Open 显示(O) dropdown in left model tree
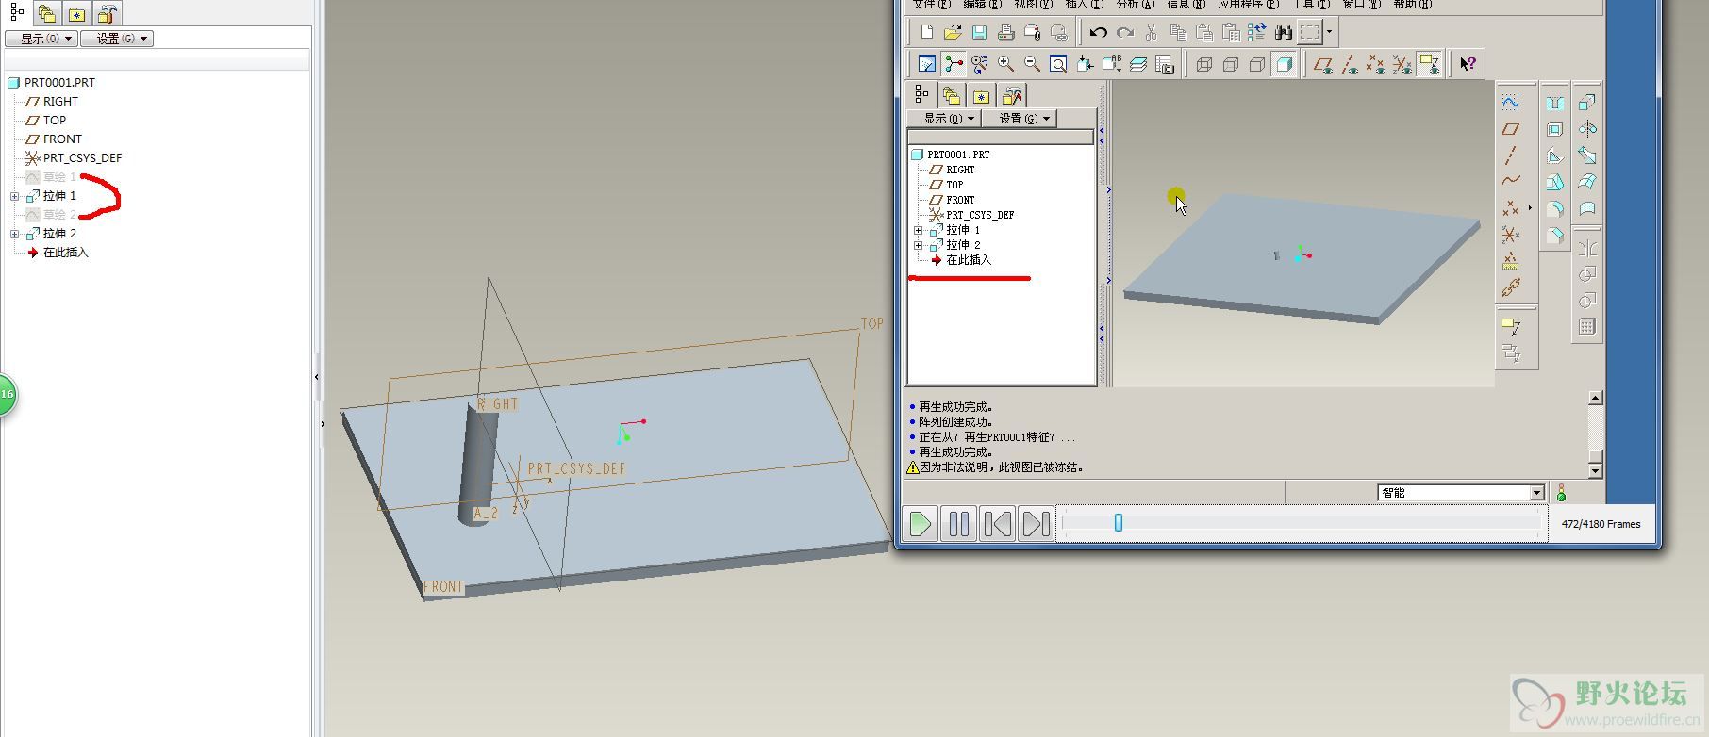Screen dimensions: 1709x737 coord(41,39)
